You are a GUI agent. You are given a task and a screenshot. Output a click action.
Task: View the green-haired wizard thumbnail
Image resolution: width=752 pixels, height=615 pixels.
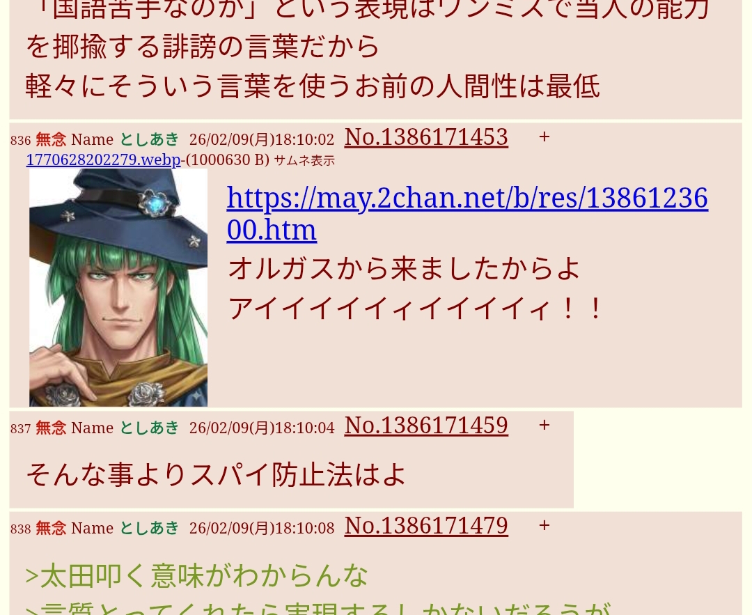click(x=118, y=288)
